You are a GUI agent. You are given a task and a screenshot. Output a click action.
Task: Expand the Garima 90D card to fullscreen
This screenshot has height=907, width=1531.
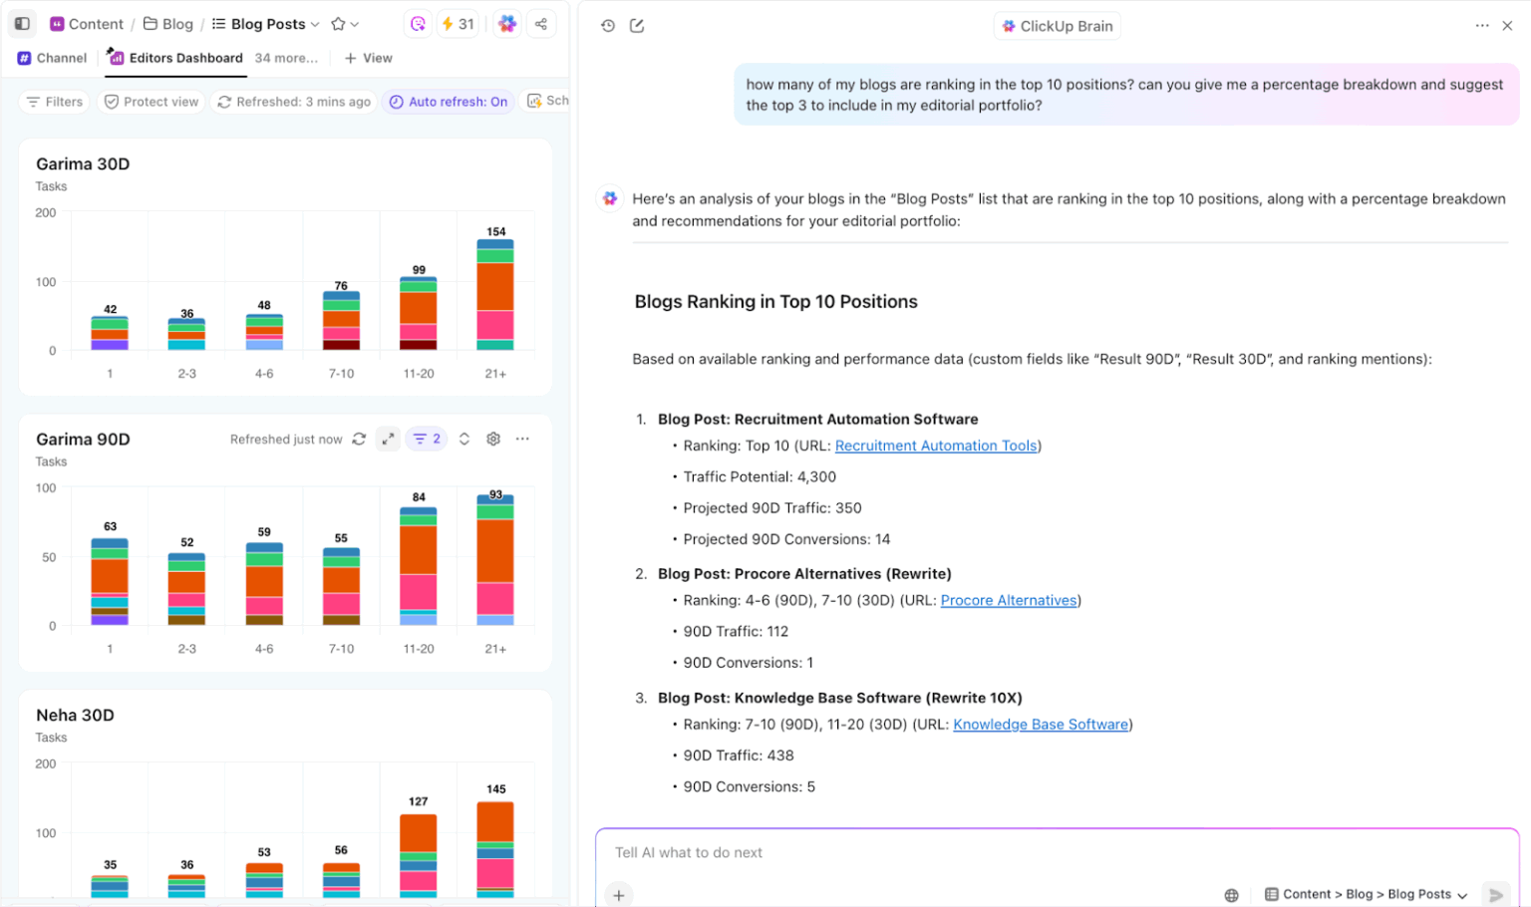tap(388, 439)
